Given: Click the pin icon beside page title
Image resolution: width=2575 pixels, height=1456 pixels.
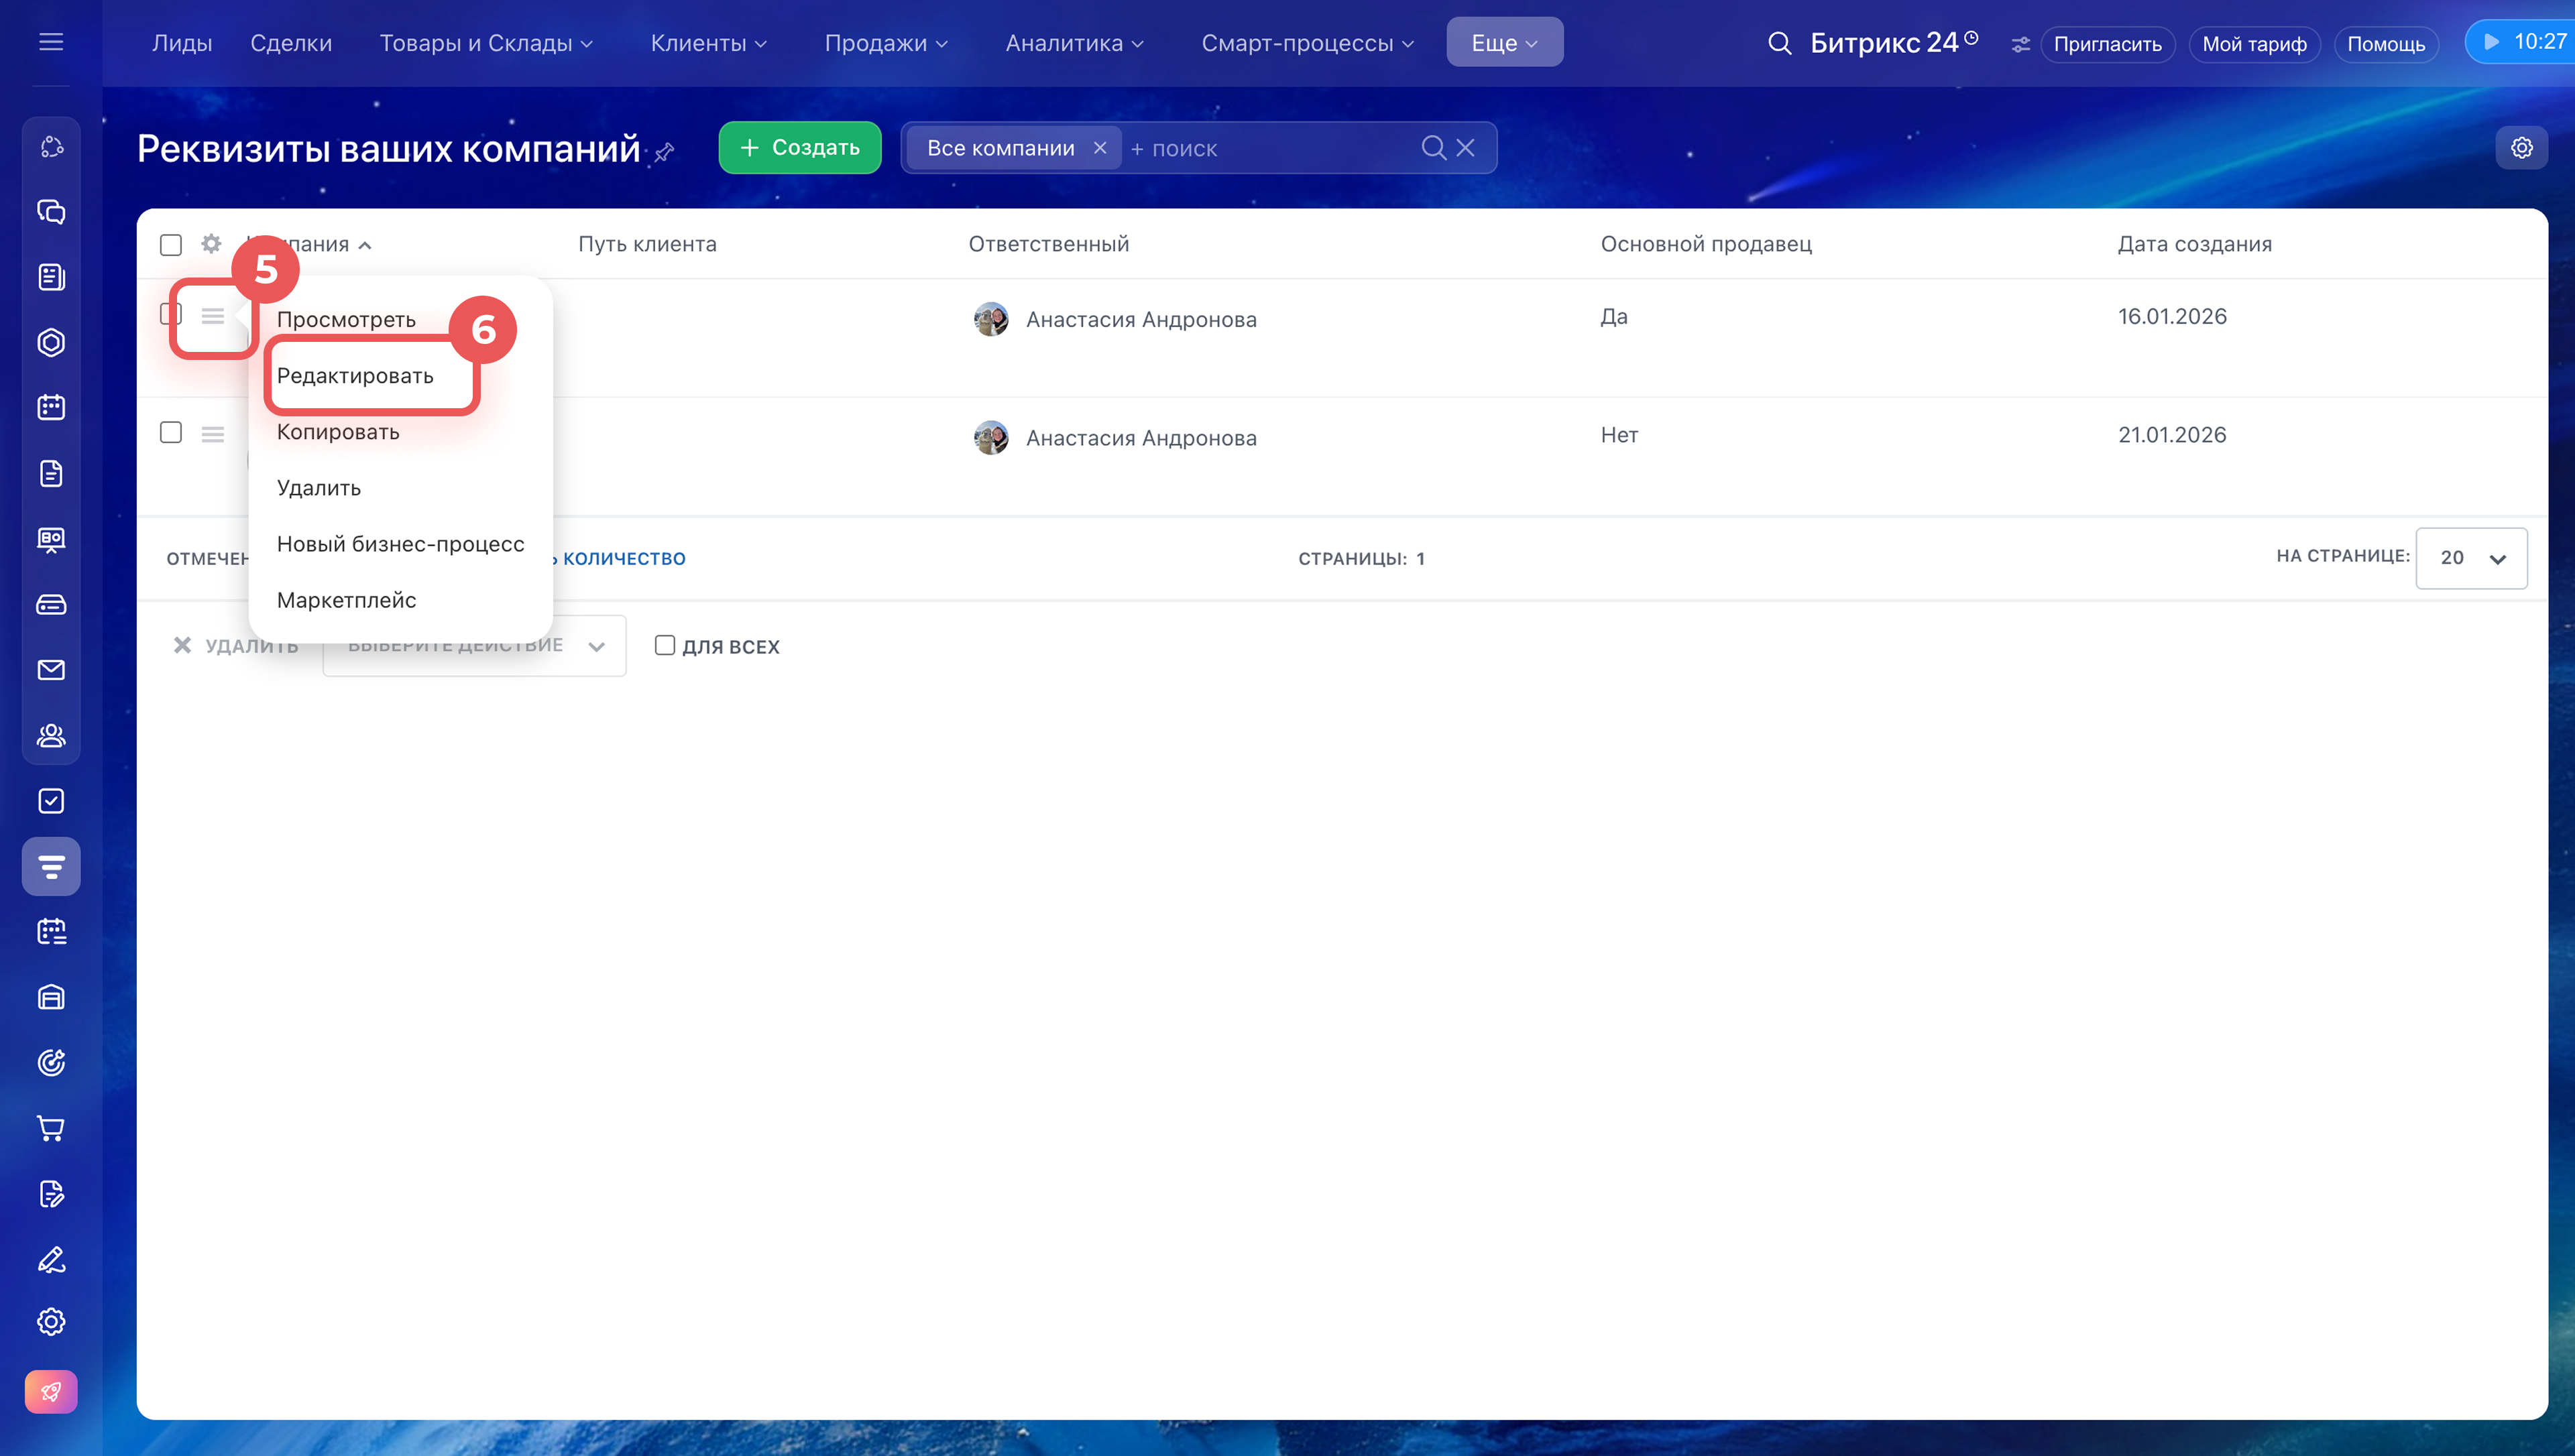Looking at the screenshot, I should [665, 152].
